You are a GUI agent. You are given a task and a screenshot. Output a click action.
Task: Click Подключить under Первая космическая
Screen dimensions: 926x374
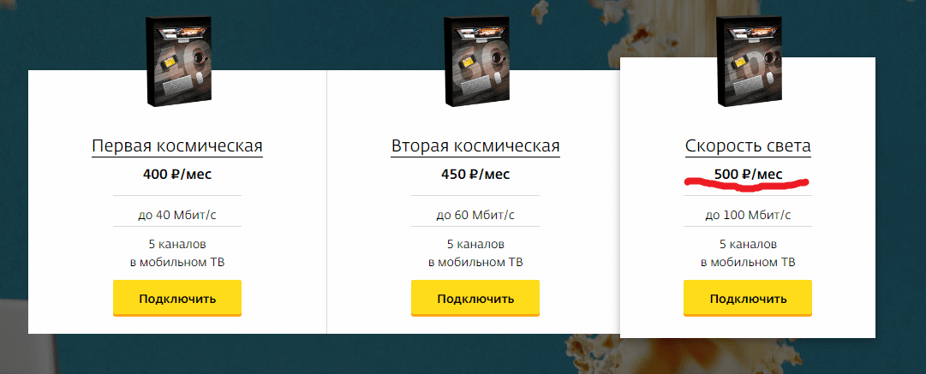pyautogui.click(x=177, y=299)
